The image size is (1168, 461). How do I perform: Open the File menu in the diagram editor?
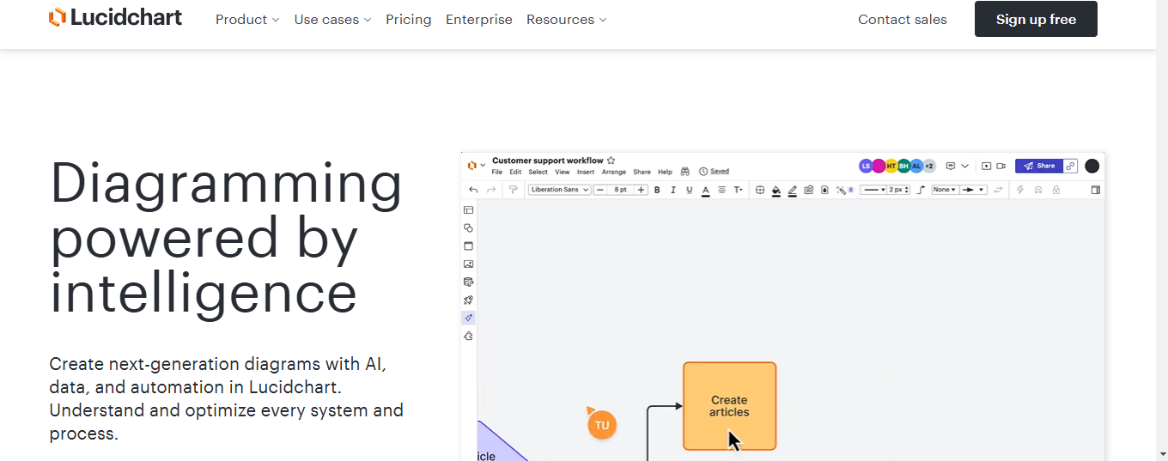497,172
